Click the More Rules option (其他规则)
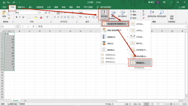188x106 pixels. tap(140, 68)
